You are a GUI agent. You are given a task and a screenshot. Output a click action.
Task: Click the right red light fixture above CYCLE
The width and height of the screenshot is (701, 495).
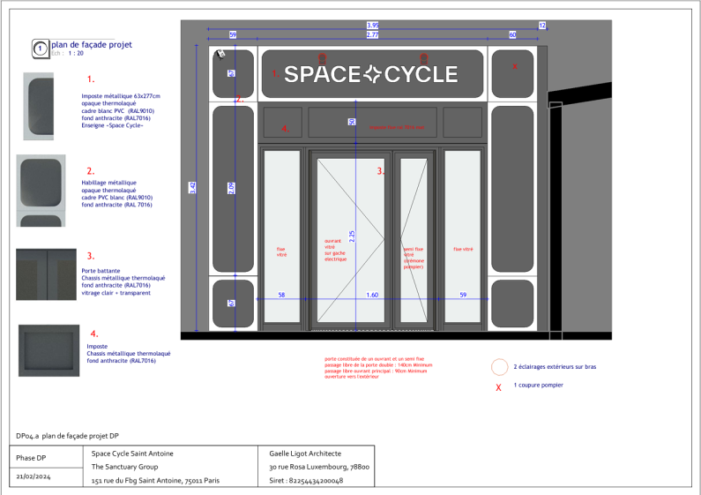423,58
